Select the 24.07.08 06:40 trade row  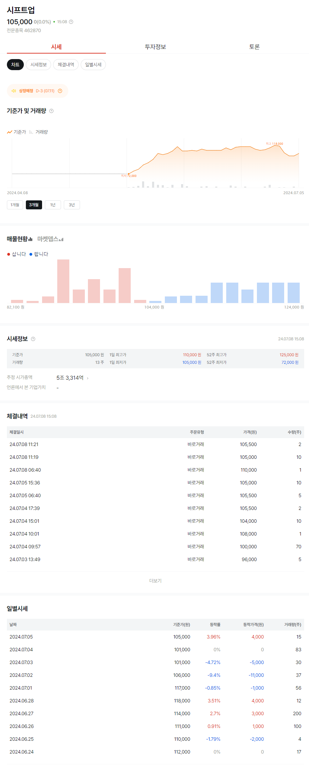coord(156,470)
